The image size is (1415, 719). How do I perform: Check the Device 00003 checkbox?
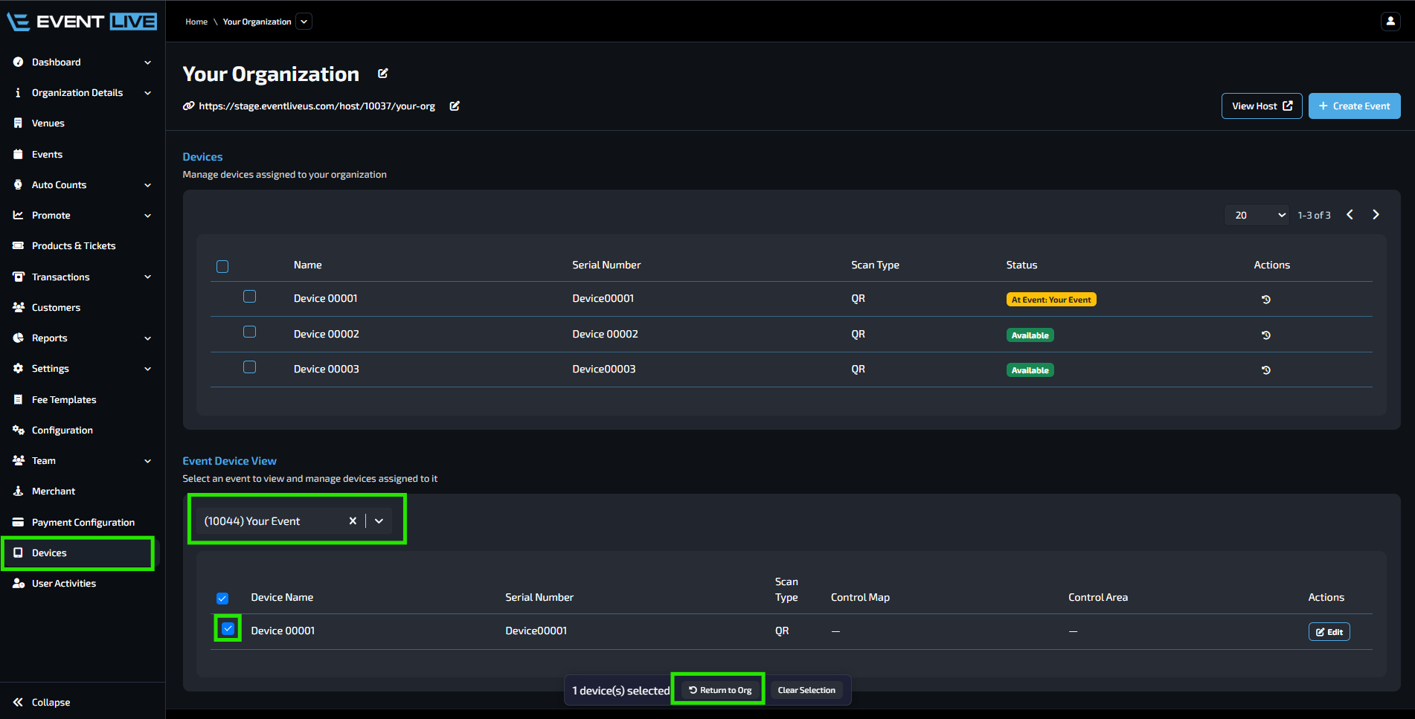(x=250, y=367)
